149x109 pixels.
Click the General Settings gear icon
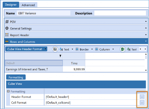pyautogui.click(x=7, y=28)
